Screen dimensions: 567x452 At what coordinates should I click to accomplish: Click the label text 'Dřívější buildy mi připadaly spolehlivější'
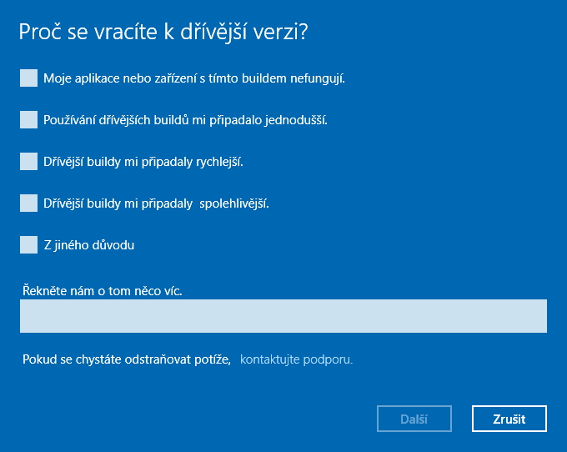point(156,203)
